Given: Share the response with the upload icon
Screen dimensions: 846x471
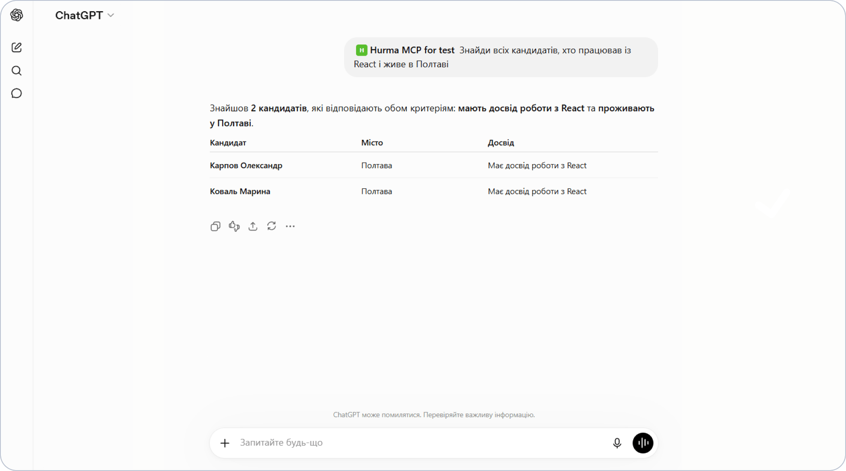Looking at the screenshot, I should (253, 226).
